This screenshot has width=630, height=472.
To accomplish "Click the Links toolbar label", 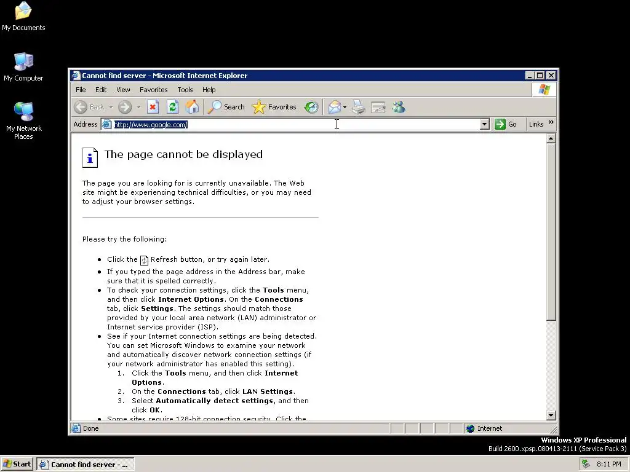I will [536, 124].
